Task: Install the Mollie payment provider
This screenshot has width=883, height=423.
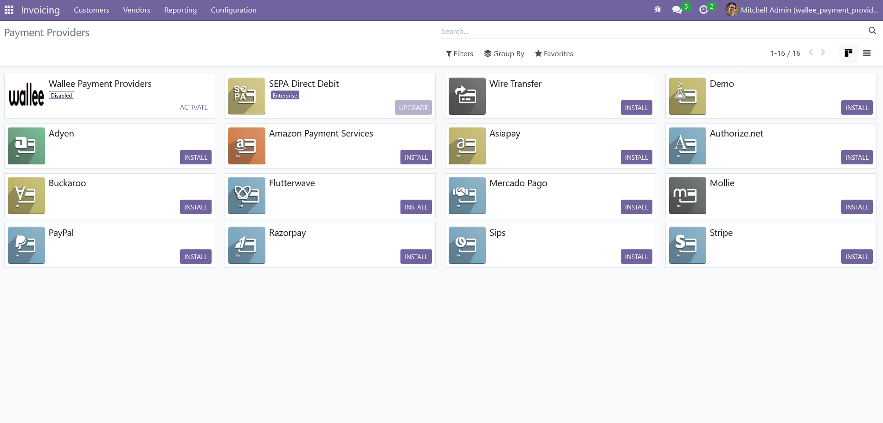Action: (x=856, y=207)
